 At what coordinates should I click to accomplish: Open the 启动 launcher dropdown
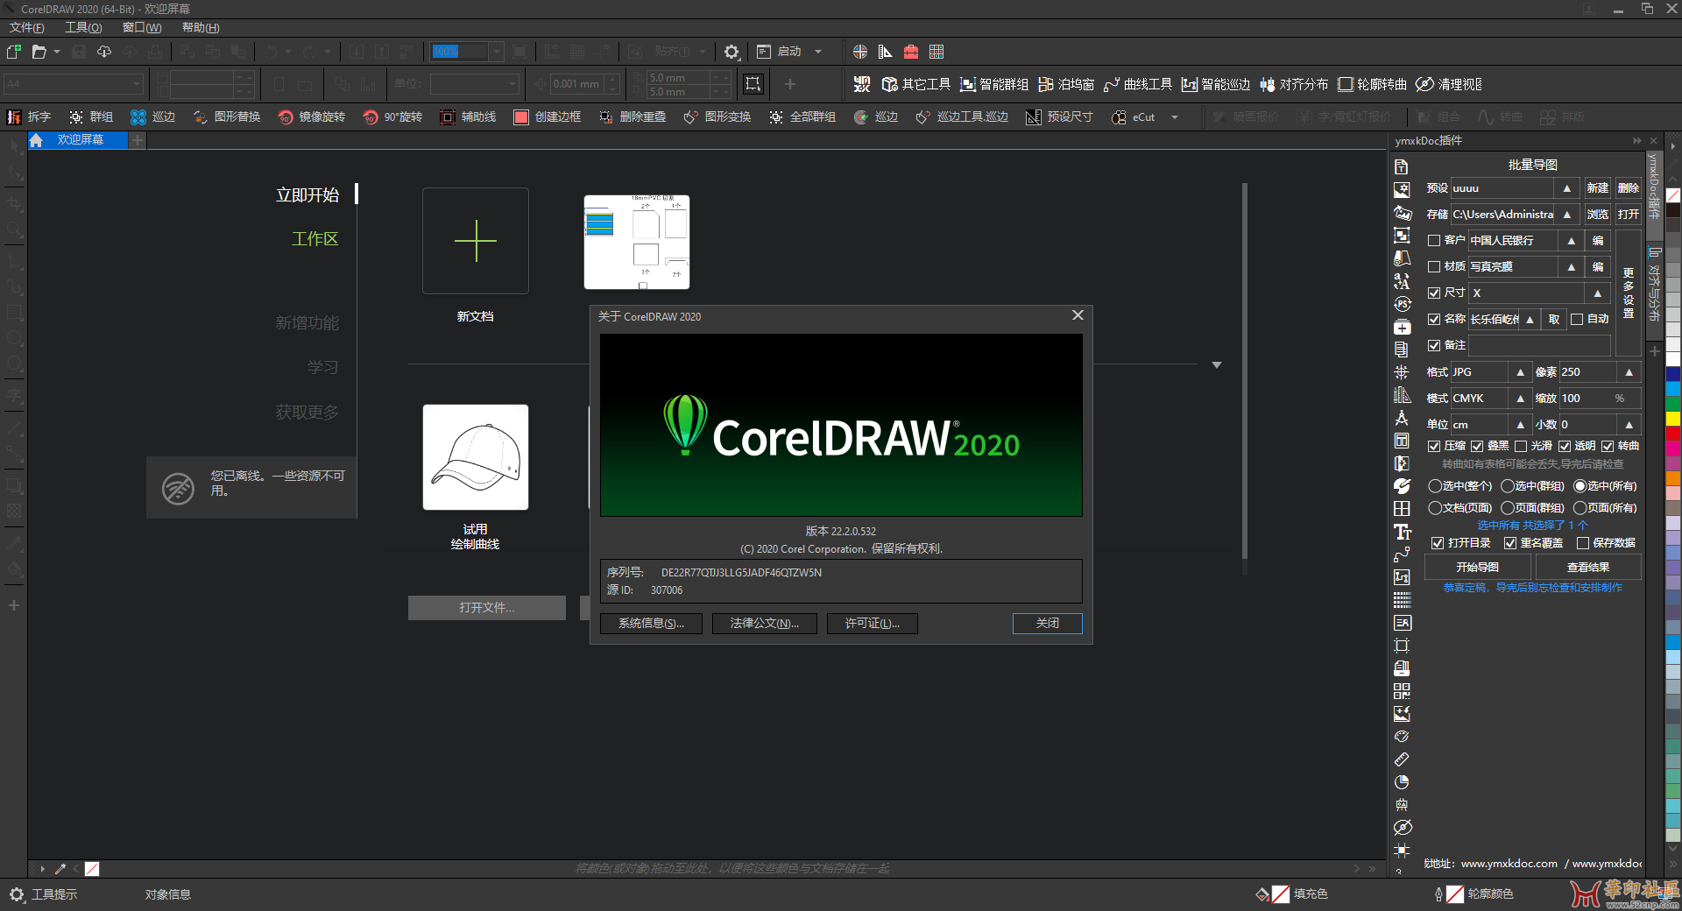[x=818, y=52]
